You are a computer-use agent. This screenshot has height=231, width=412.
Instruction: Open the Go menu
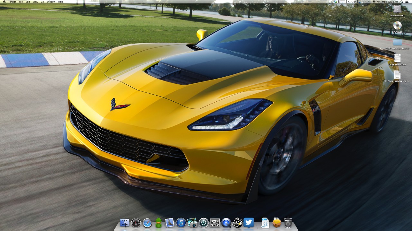click(42, 2)
